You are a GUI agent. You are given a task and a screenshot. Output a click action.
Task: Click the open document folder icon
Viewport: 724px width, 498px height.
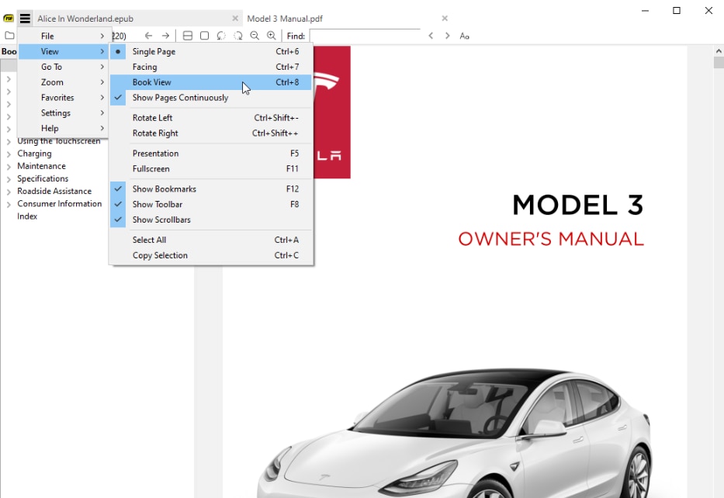point(9,35)
